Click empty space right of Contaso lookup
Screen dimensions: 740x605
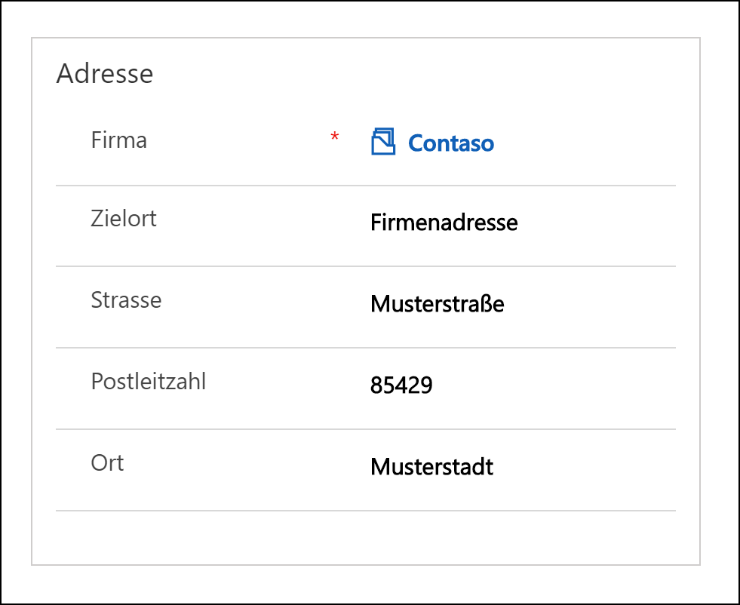pyautogui.click(x=585, y=143)
